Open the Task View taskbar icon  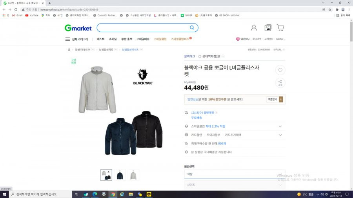[76, 194]
